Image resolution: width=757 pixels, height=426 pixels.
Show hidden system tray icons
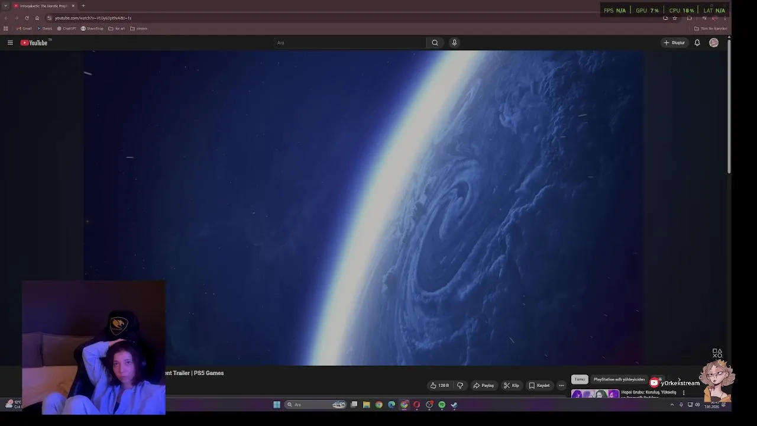click(x=672, y=405)
